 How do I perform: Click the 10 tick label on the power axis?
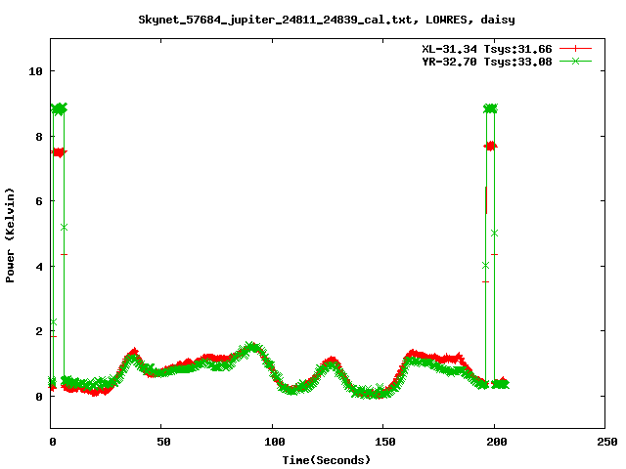(36, 71)
